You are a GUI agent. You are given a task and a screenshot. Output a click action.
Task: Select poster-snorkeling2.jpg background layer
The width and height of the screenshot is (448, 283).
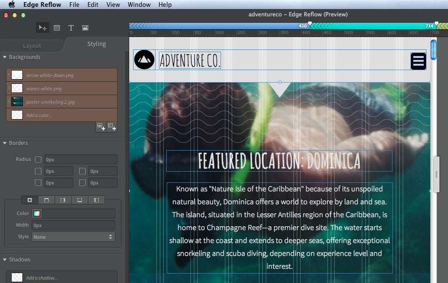[x=62, y=102]
